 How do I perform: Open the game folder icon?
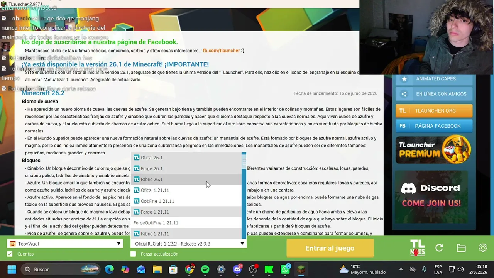click(x=461, y=248)
